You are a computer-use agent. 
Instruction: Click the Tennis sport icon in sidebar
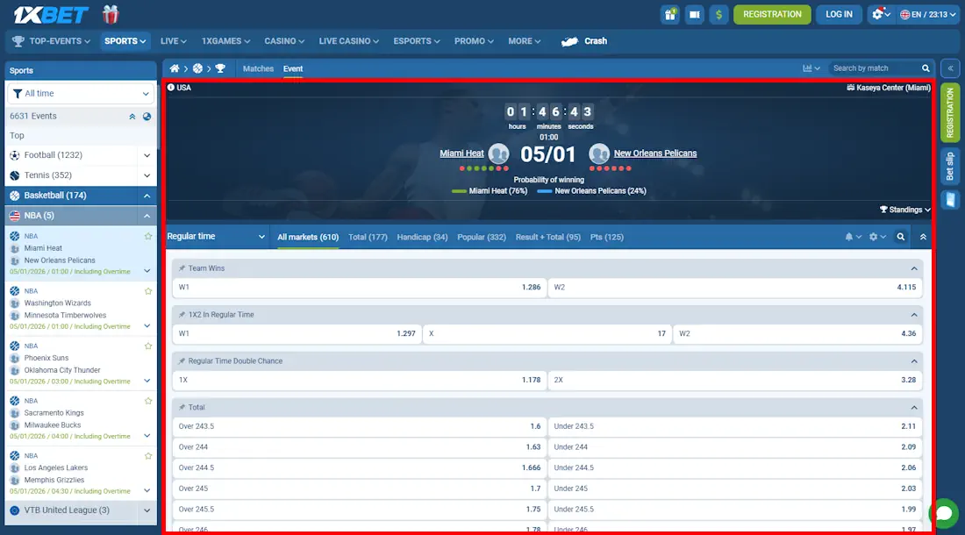click(15, 175)
